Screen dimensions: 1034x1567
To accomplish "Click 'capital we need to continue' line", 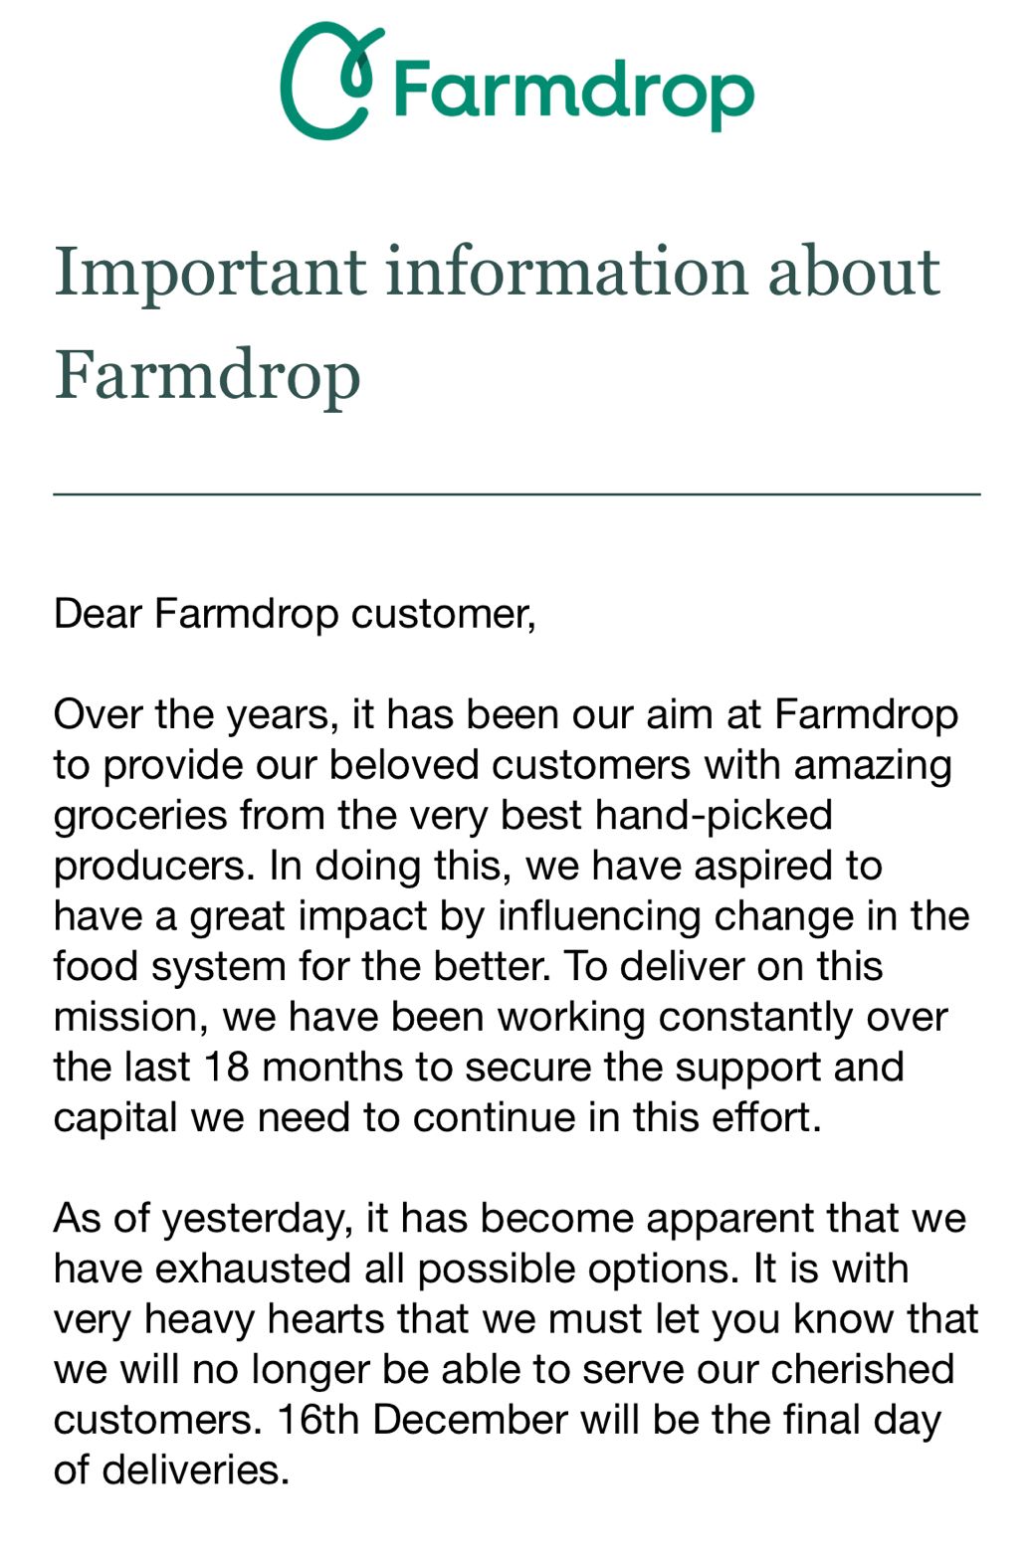I will pyautogui.click(x=315, y=1117).
